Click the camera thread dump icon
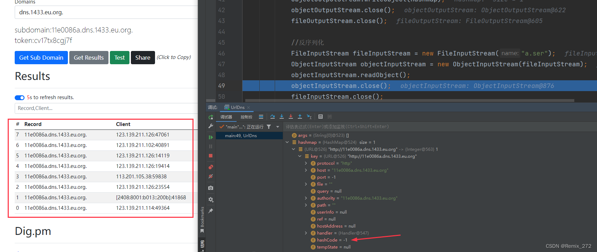The image size is (597, 252). (211, 188)
